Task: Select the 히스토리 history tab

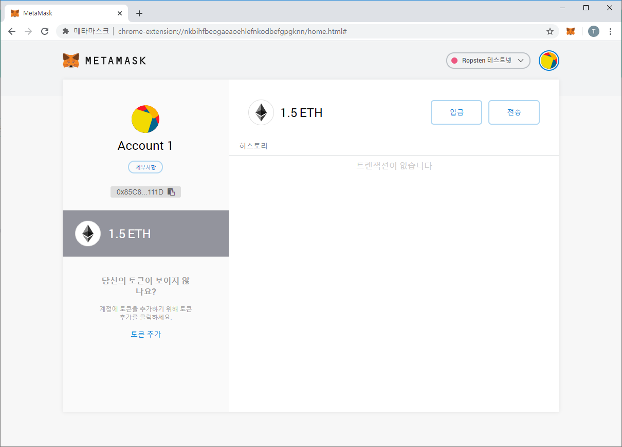Action: pyautogui.click(x=253, y=146)
